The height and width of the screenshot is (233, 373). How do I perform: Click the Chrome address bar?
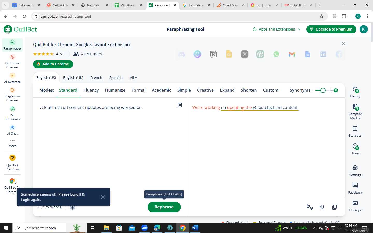(x=179, y=16)
